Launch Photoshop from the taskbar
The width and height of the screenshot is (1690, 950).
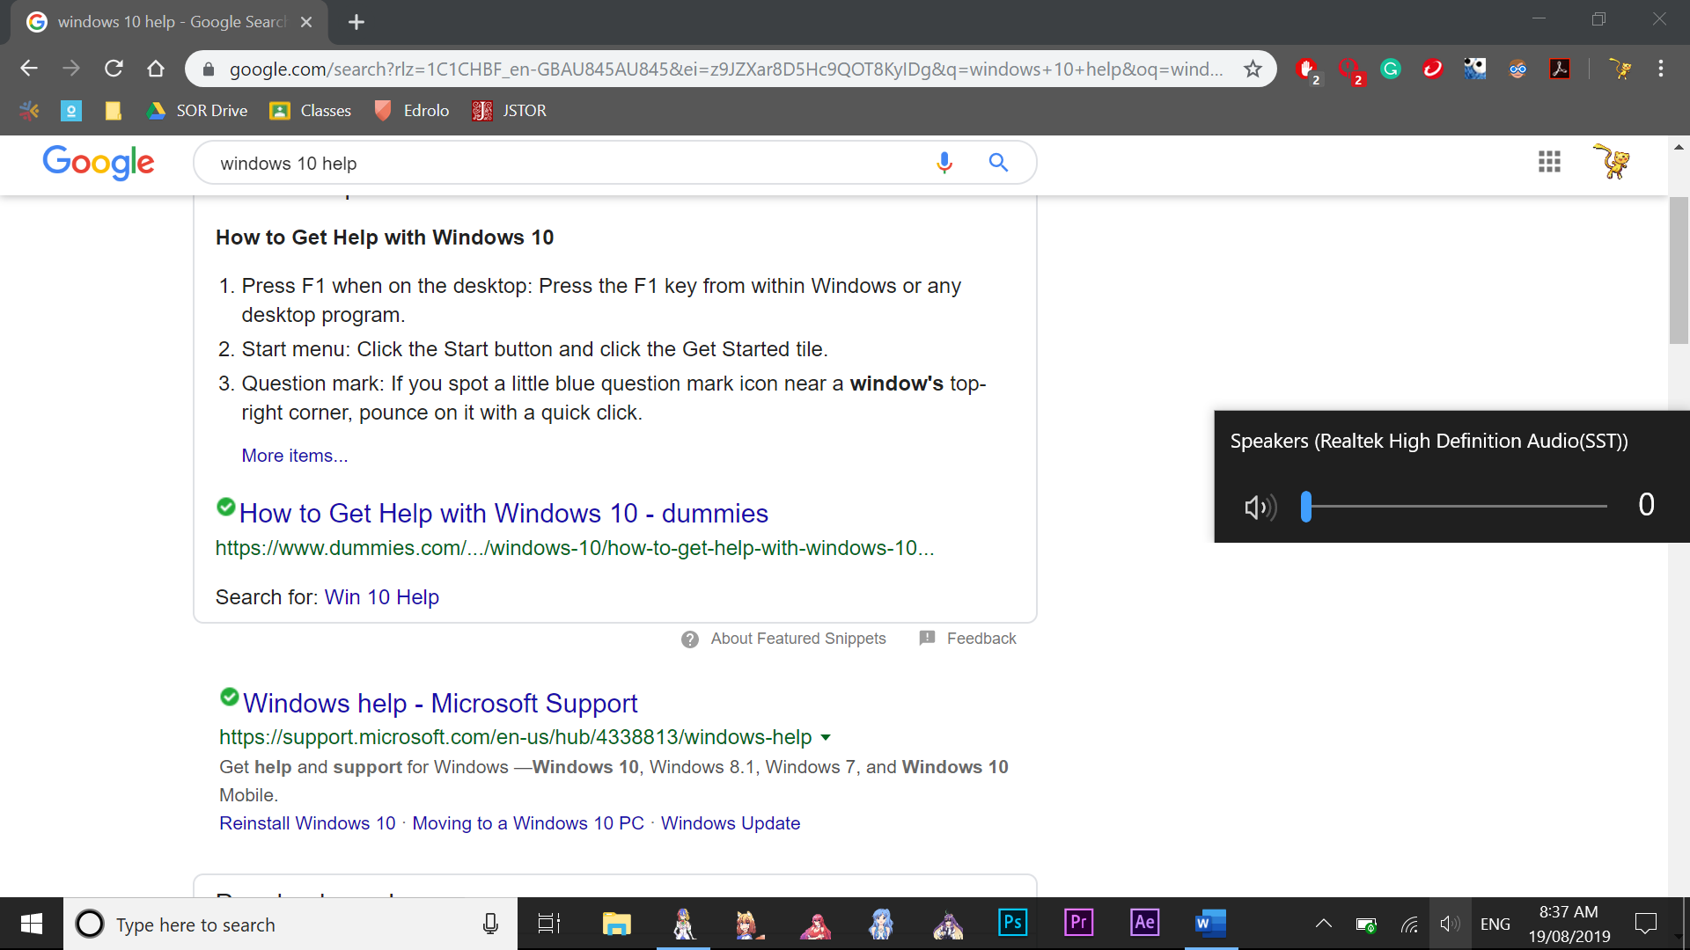tap(1013, 923)
